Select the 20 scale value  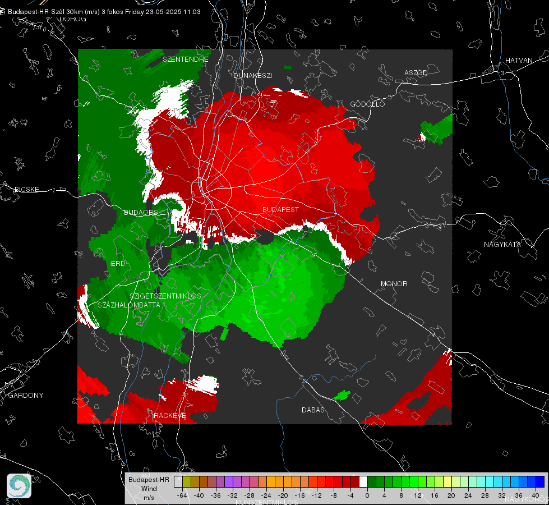(451, 495)
